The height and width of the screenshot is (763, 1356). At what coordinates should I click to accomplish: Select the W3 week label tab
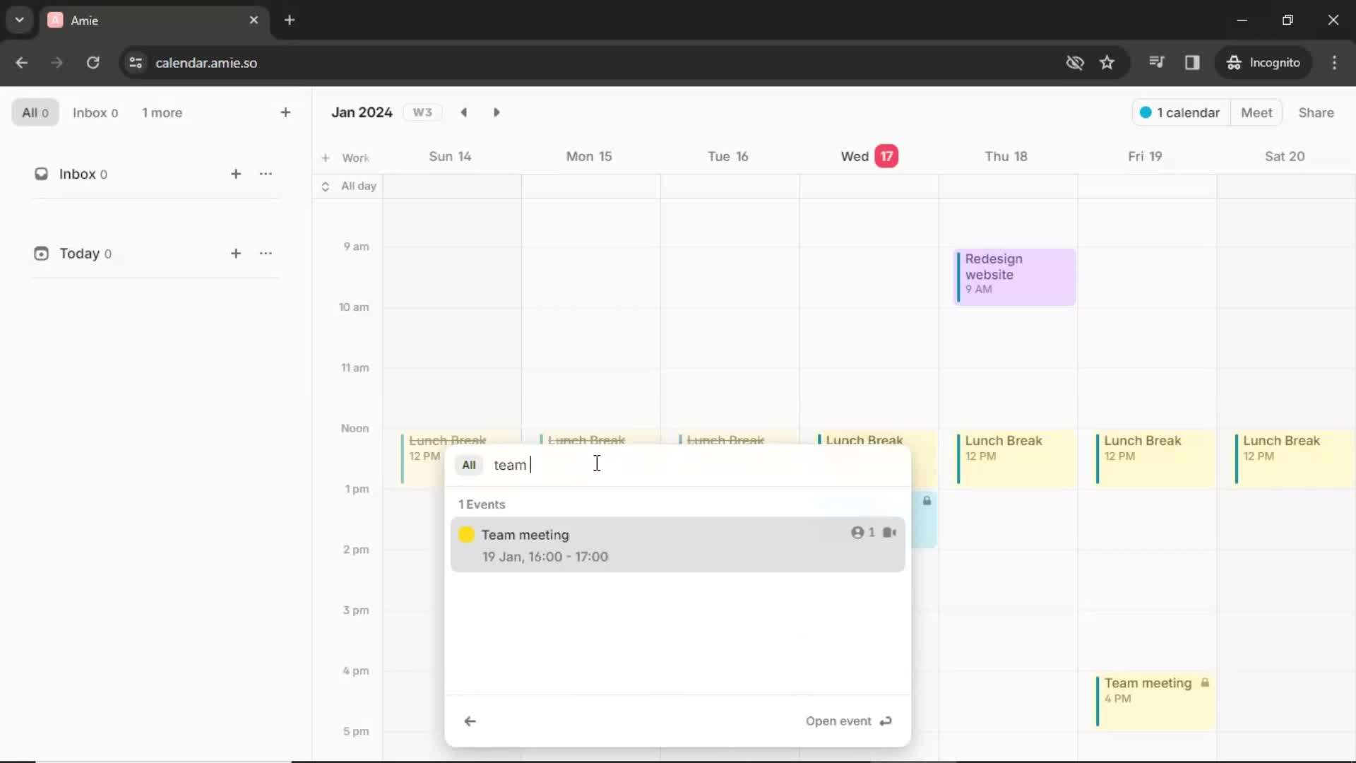(x=421, y=112)
